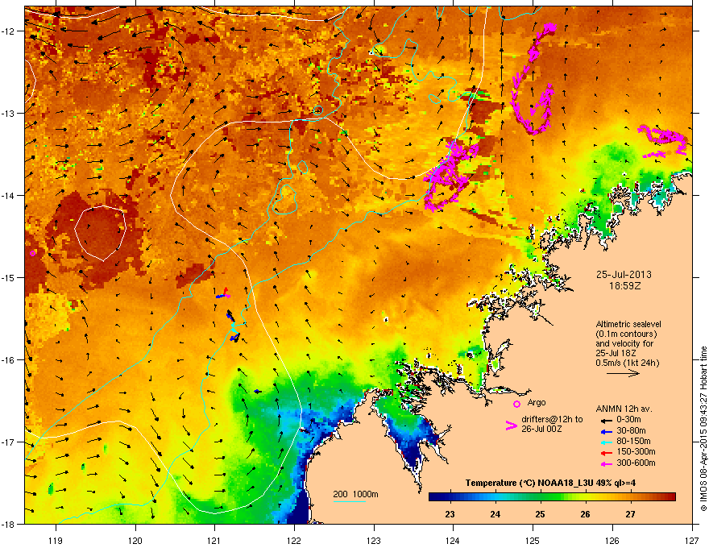Click the closed white sea-level contour around the warm eddy
Image resolution: width=709 pixels, height=548 pixels.
click(x=100, y=234)
